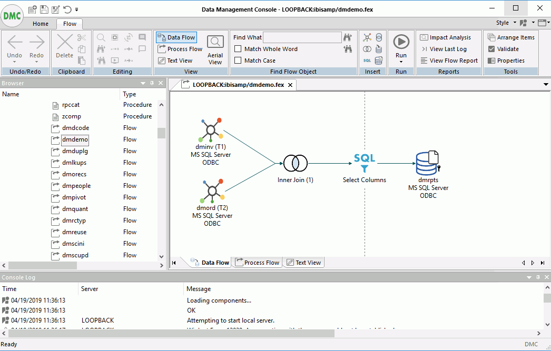Switch to bottom Text View tab
551x351 pixels.
point(303,263)
